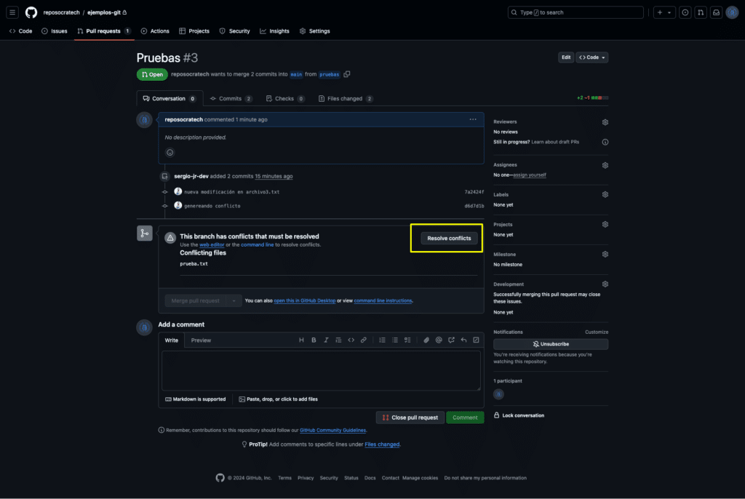Switch to the Commits tab

click(231, 99)
